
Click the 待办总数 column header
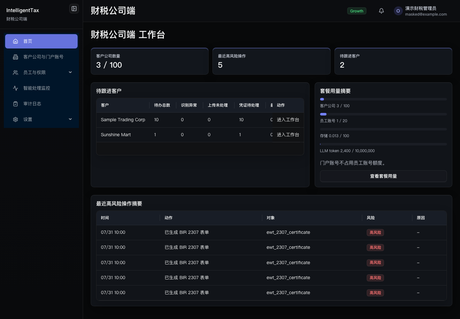pos(162,105)
